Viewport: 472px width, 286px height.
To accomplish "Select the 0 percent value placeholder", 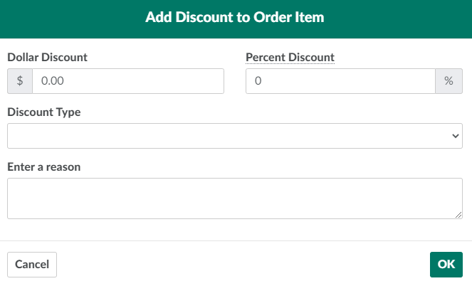I will [x=258, y=81].
